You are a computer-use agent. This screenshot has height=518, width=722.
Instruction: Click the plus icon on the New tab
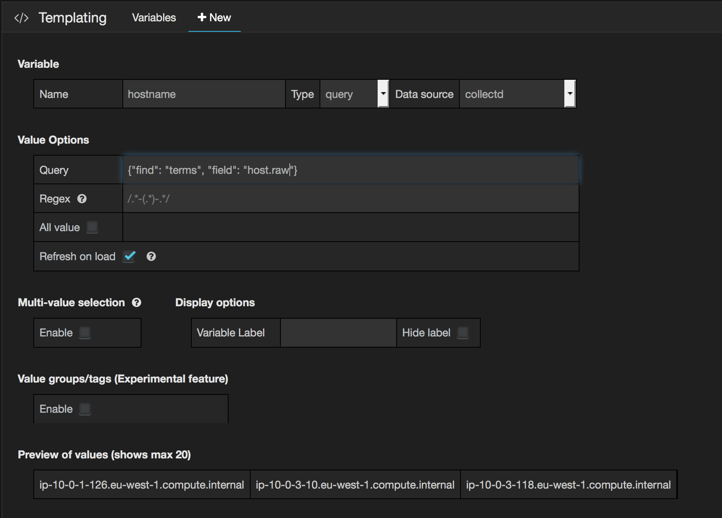201,17
